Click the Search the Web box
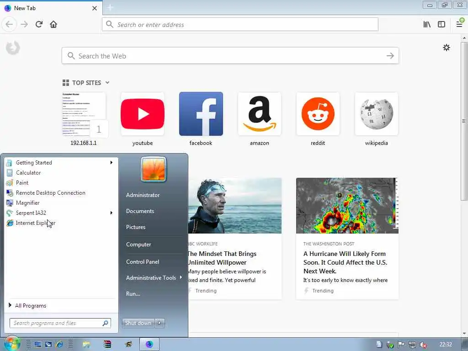The height and width of the screenshot is (351, 468). (230, 56)
